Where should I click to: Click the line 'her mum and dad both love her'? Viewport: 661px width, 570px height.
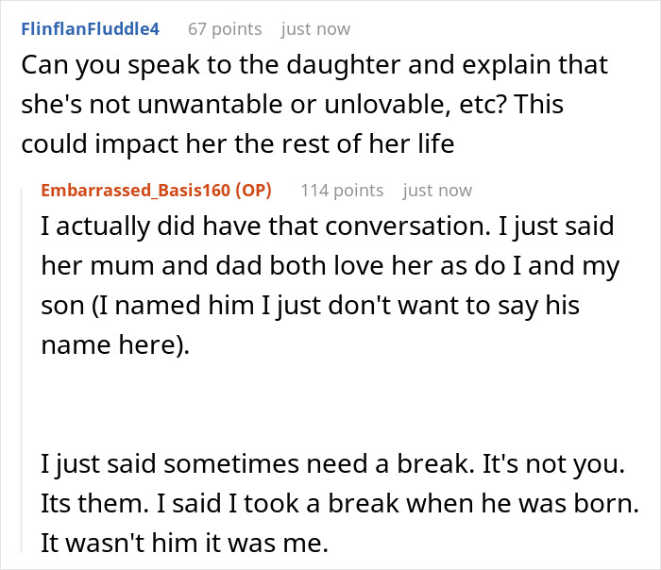330,267
